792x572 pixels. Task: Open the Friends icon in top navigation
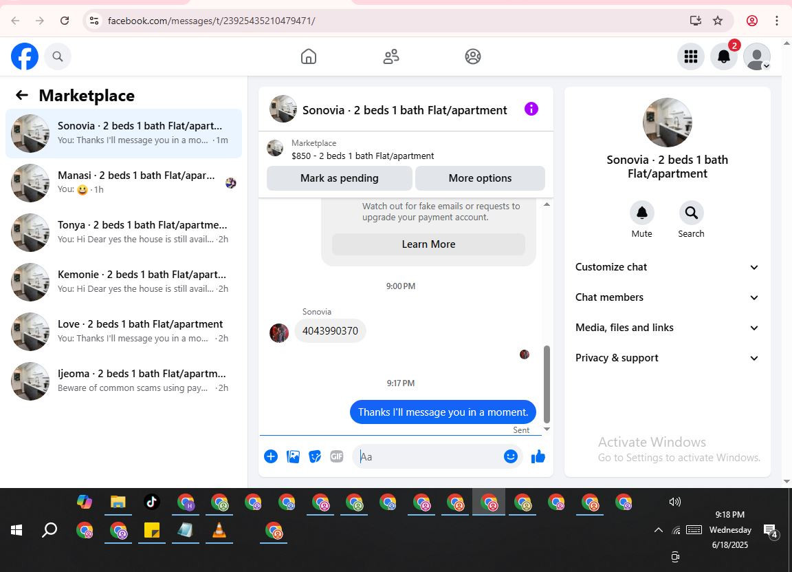(x=391, y=56)
